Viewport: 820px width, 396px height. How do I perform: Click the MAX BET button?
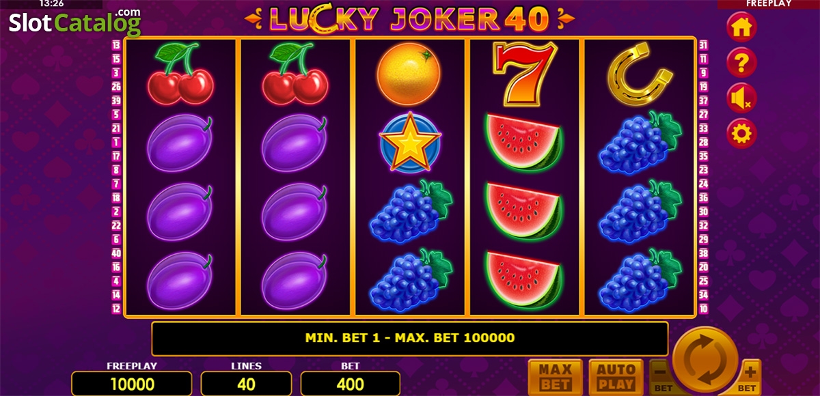tap(556, 377)
